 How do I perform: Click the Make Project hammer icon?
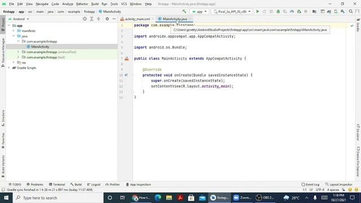[x=184, y=11]
